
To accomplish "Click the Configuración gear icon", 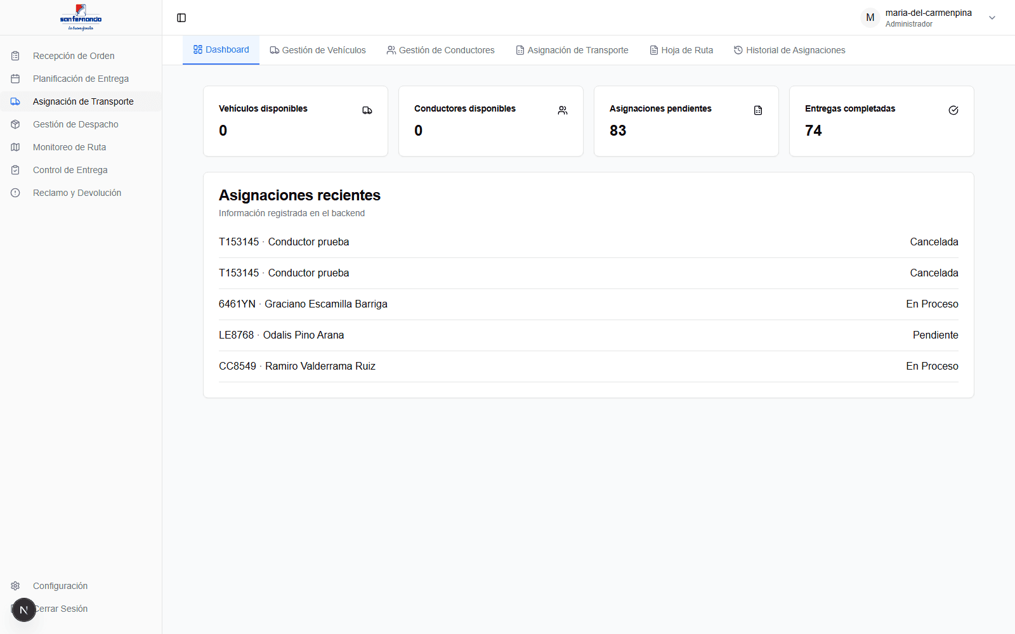I will 15,586.
